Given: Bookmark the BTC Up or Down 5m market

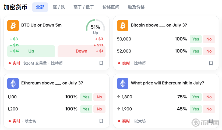Looking at the screenshot, I should pos(101,63).
